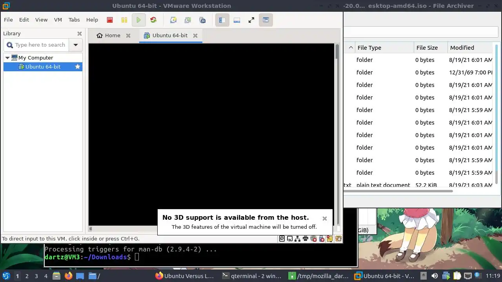Image resolution: width=502 pixels, height=282 pixels.
Task: Click the File Archiver horizontal scrollbar
Action: [x=398, y=191]
